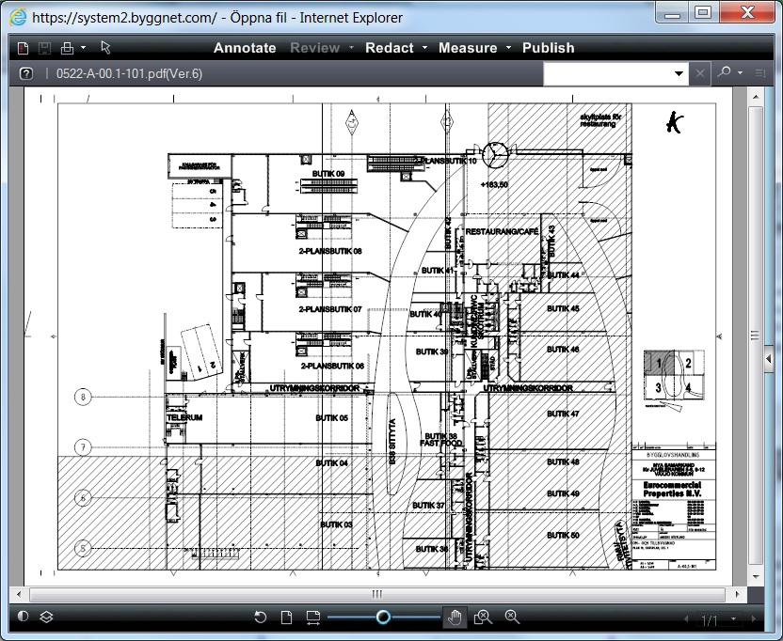Toggle the contrast half-circle icon
783x641 pixels.
23,616
